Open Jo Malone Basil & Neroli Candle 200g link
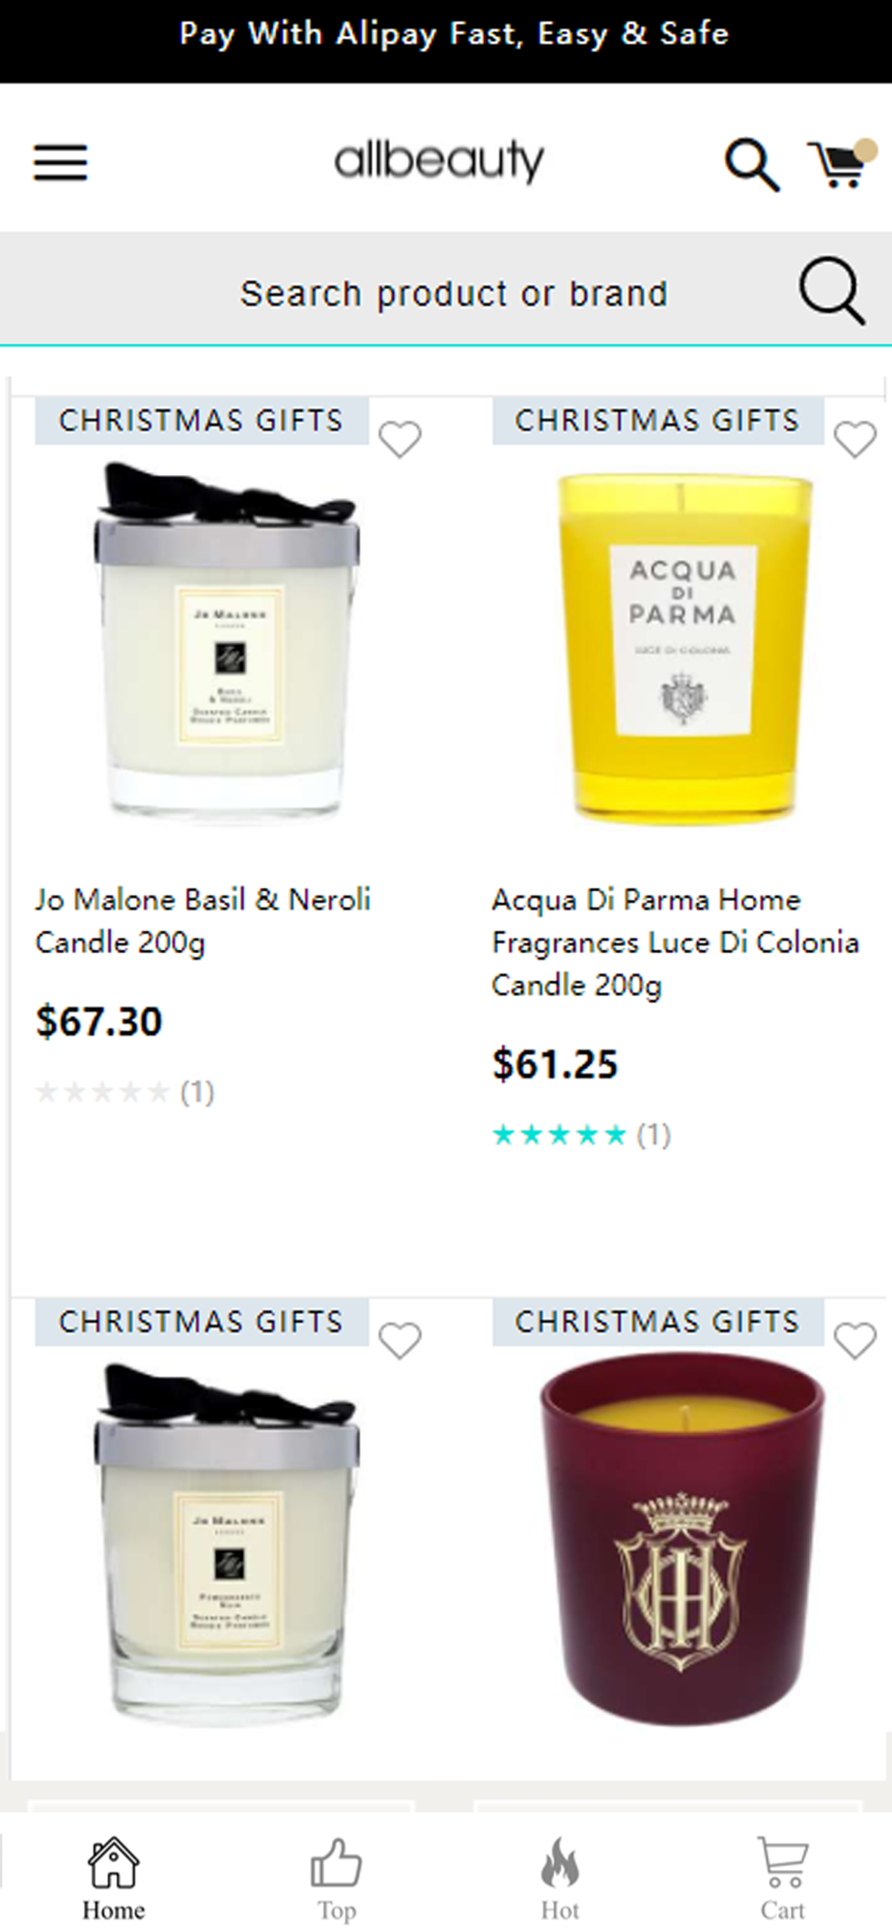 click(204, 921)
